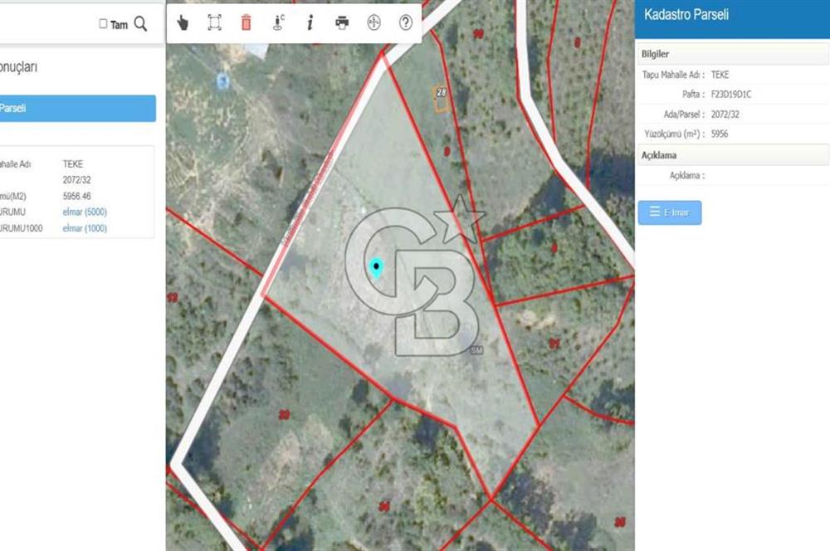This screenshot has height=551, width=830.
Task: Click the E-Imar button
Action: coord(670,212)
